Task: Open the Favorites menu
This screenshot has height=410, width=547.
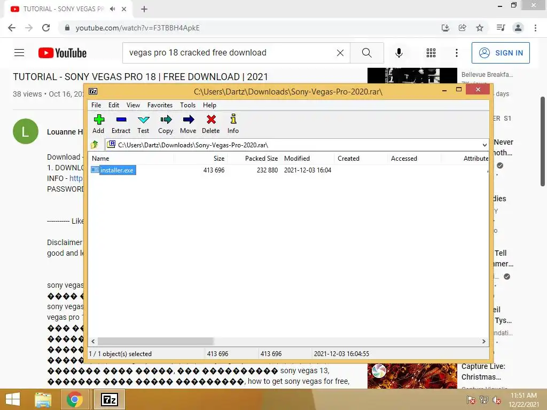Action: tap(160, 105)
